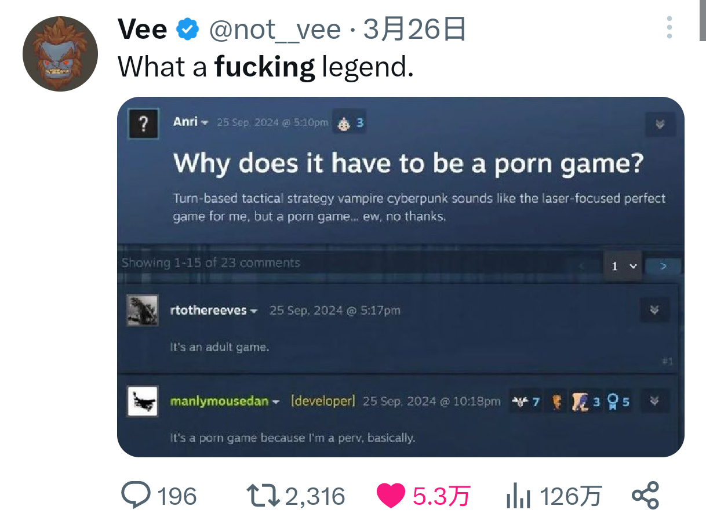The image size is (706, 517).
Task: Expand the rtothereeves username dropdown arrow
Action: tap(253, 311)
